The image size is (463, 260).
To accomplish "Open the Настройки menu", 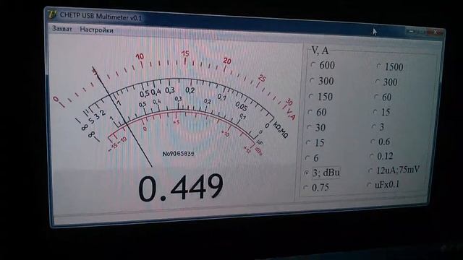I will coord(96,30).
